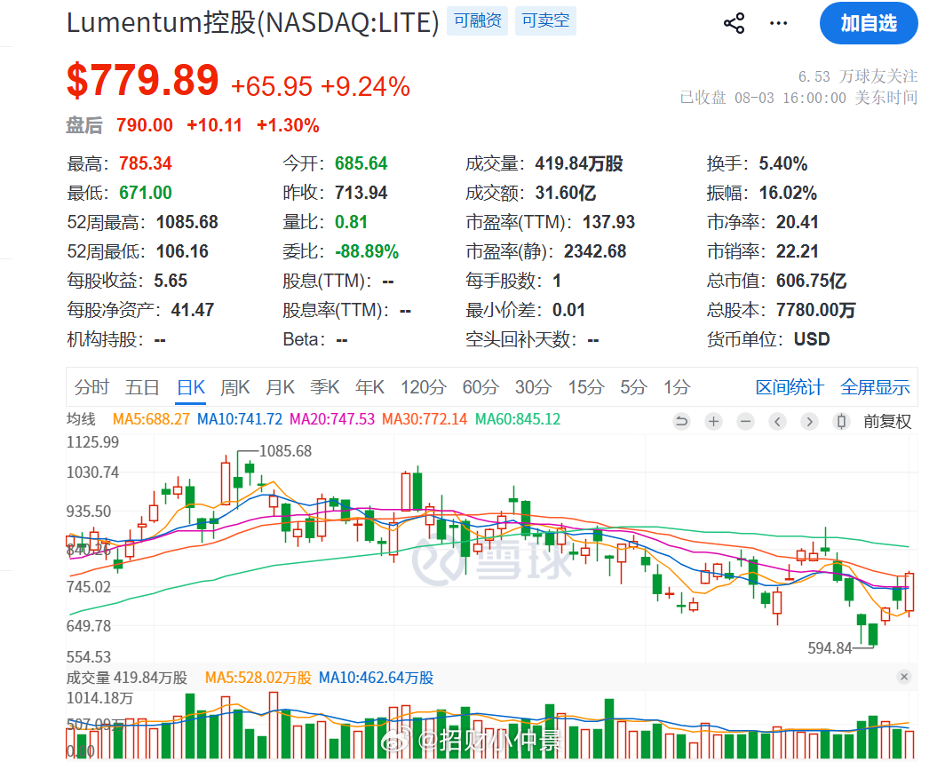Screen dimensions: 945x762
Task: Select the 年K chart tab
Action: pyautogui.click(x=370, y=387)
